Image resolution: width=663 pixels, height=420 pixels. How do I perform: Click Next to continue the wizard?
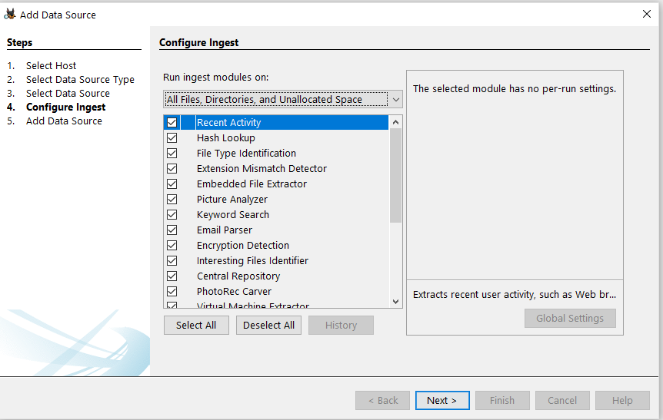pyautogui.click(x=441, y=400)
